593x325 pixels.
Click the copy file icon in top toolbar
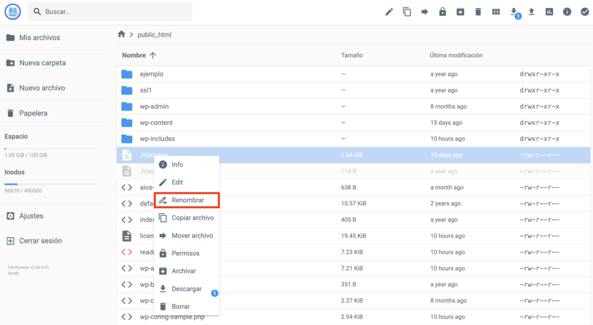pos(407,12)
